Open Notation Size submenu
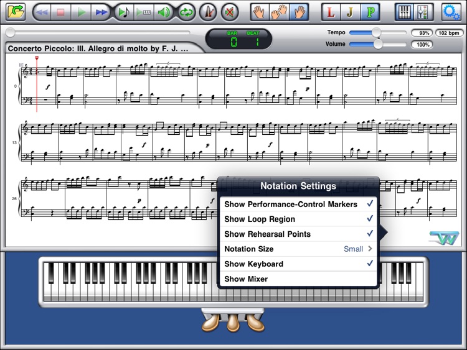Image resolution: width=467 pixels, height=350 pixels. tap(298, 249)
